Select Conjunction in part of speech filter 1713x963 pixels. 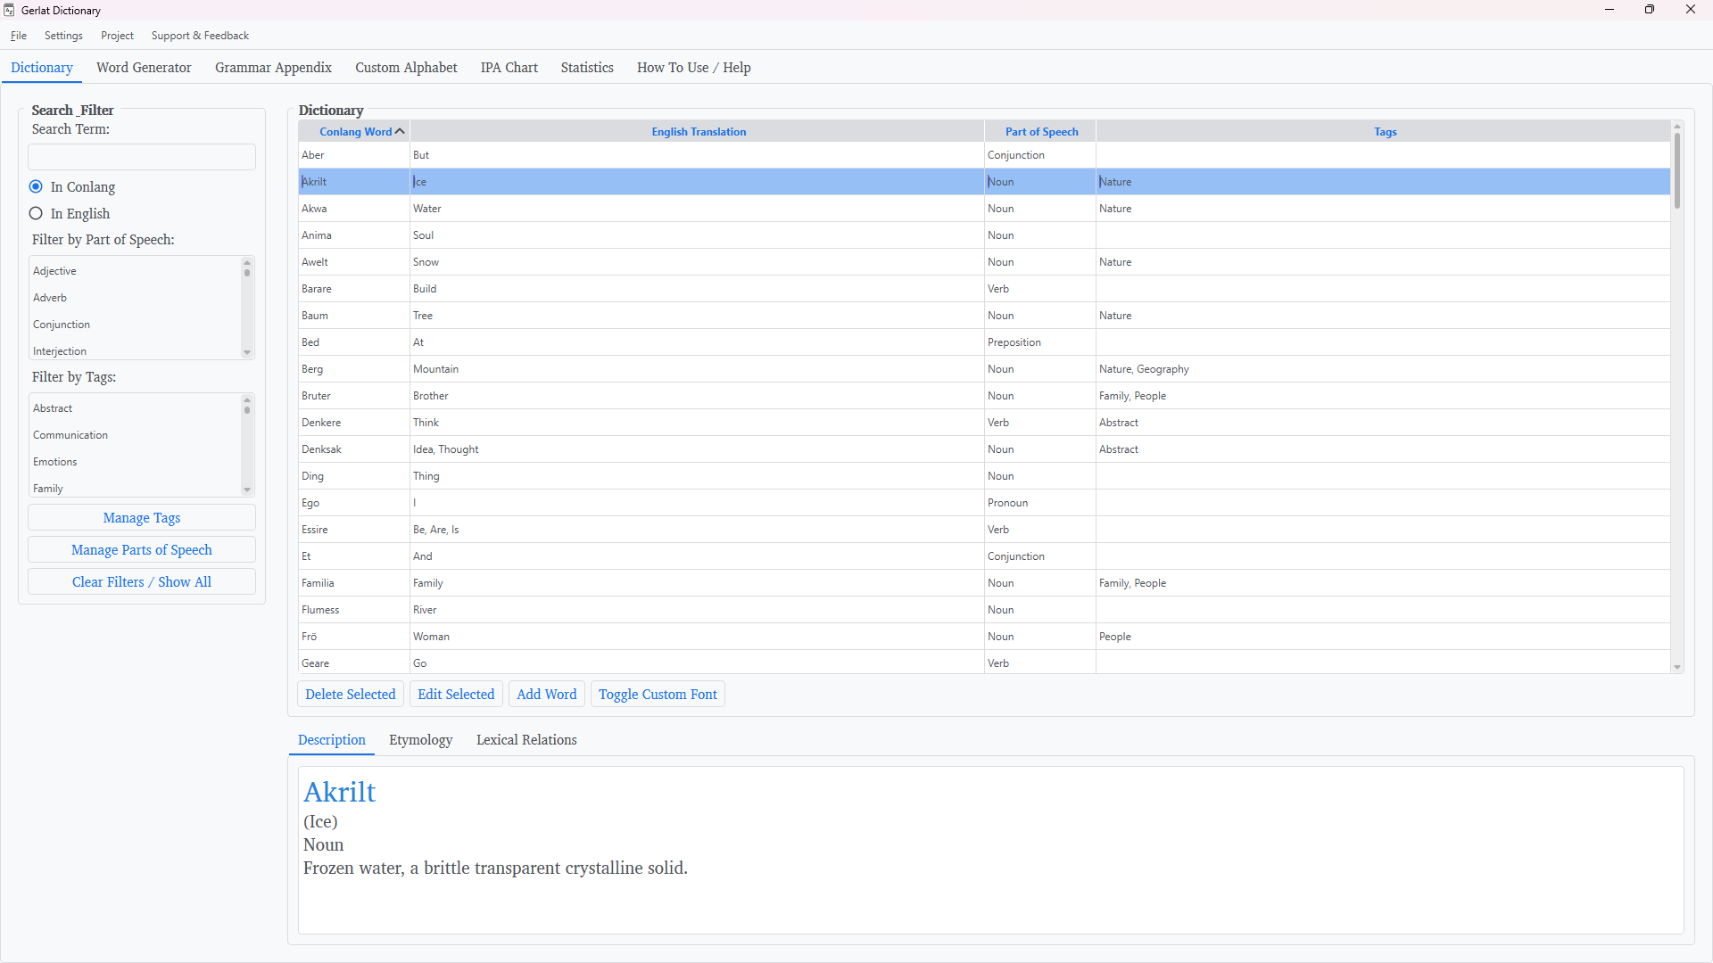[x=135, y=325]
